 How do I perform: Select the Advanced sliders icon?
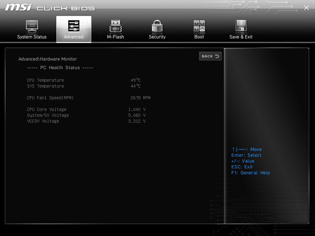click(x=74, y=26)
